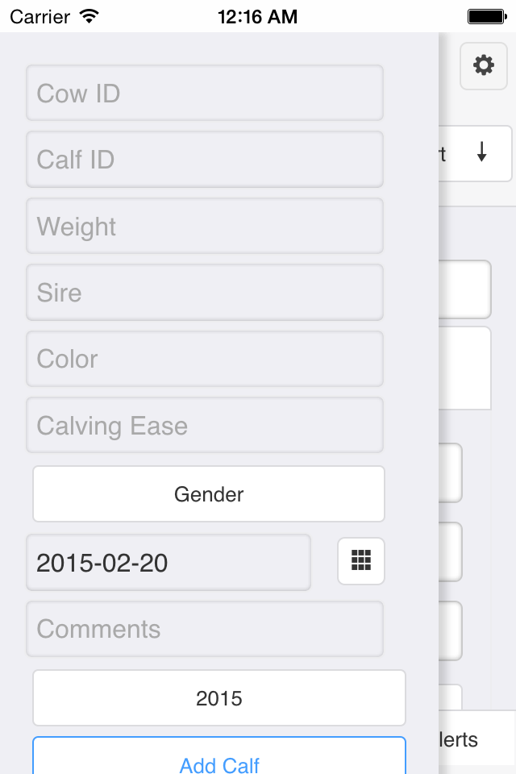Tap the Carrier label in status bar
Viewport: 516px width, 774px height.
(39, 16)
